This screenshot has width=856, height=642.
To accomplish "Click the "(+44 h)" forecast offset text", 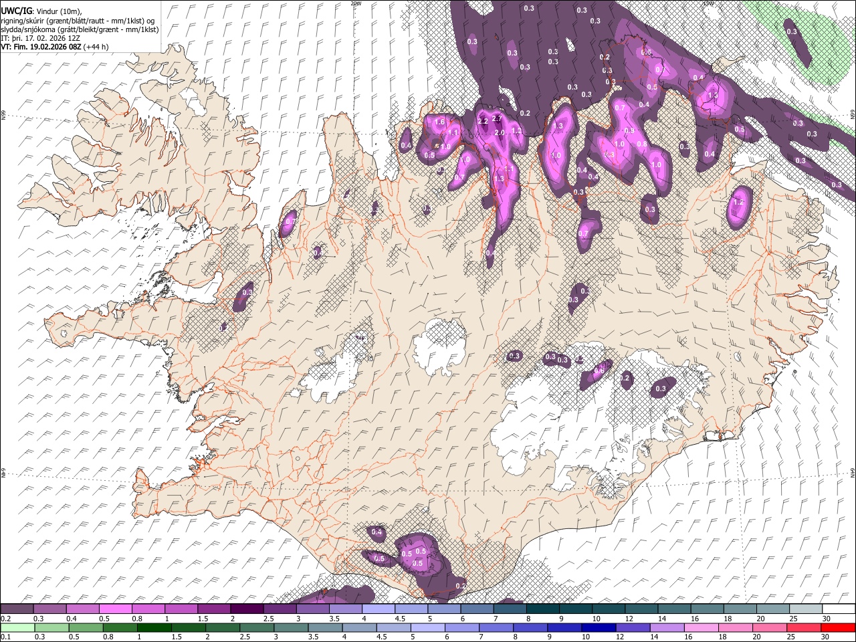I will 96,47.
